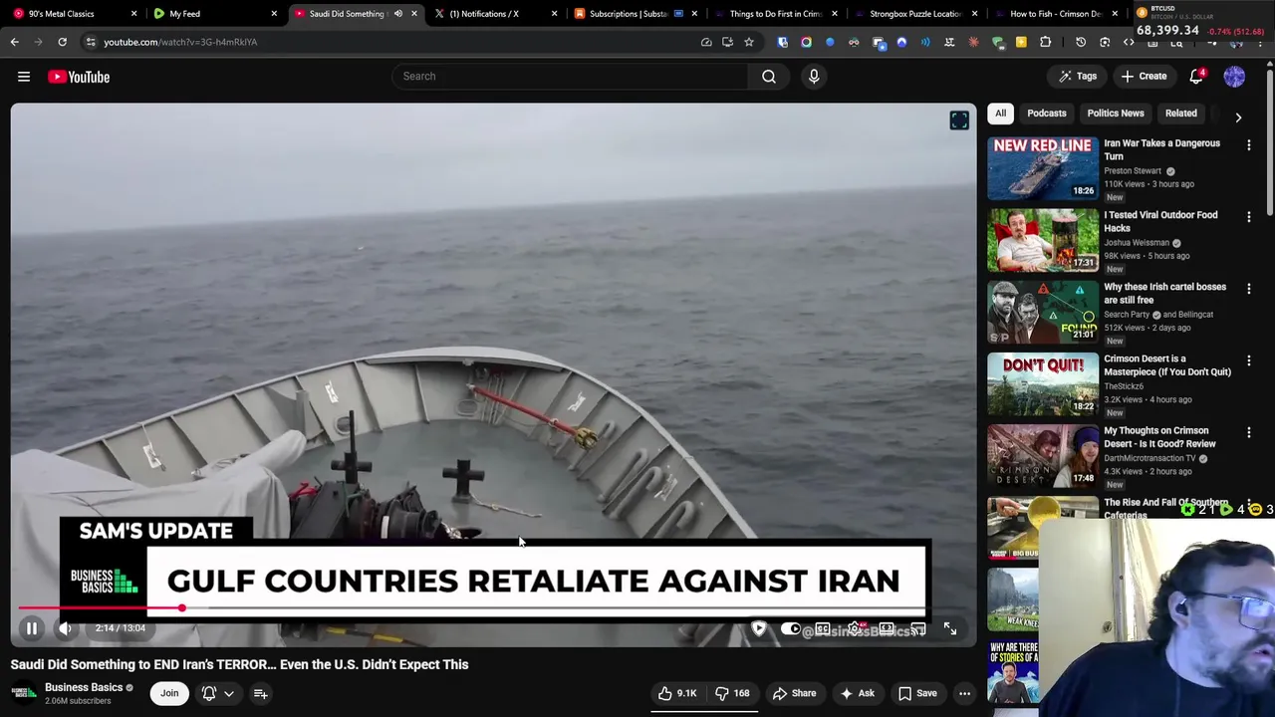The height and width of the screenshot is (717, 1275).
Task: Toggle the autoplay switch in the player
Action: pyautogui.click(x=790, y=629)
